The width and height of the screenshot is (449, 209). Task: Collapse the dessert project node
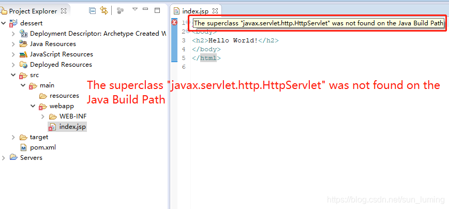[x=4, y=23]
